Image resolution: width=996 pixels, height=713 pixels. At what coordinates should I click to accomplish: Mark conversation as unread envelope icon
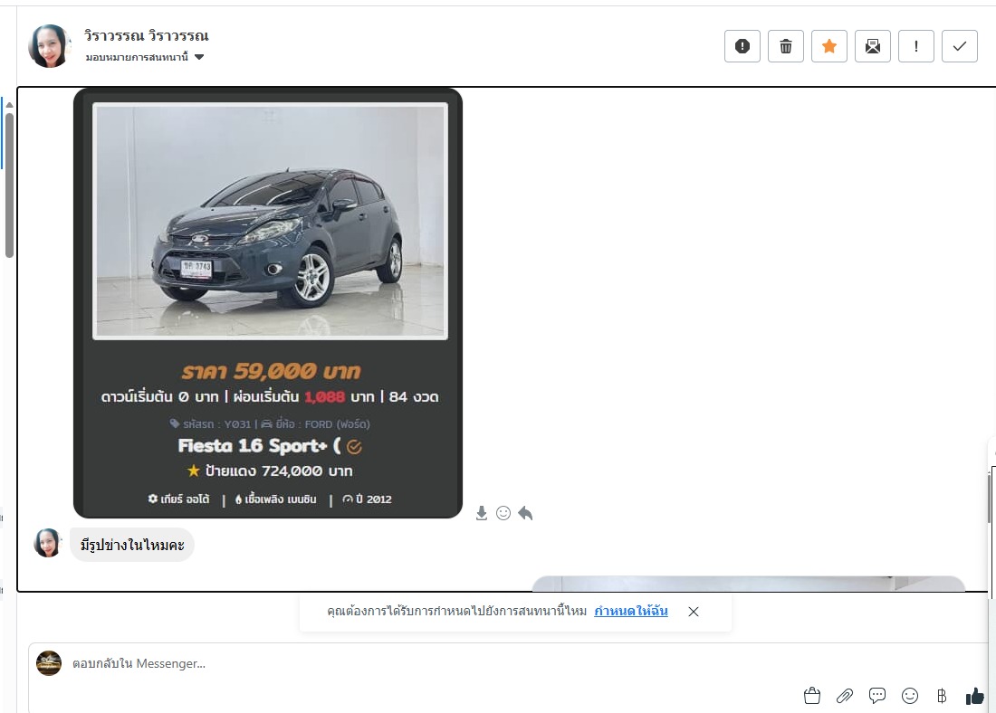click(x=873, y=46)
